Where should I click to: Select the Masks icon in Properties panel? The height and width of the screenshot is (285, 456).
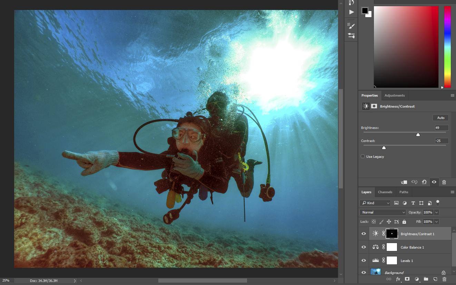pos(374,106)
